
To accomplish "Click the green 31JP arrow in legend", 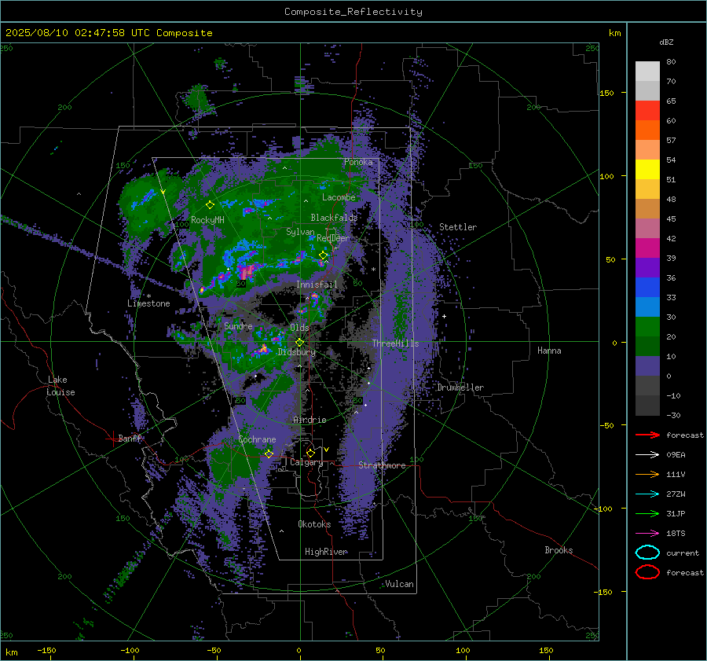I will tap(647, 513).
